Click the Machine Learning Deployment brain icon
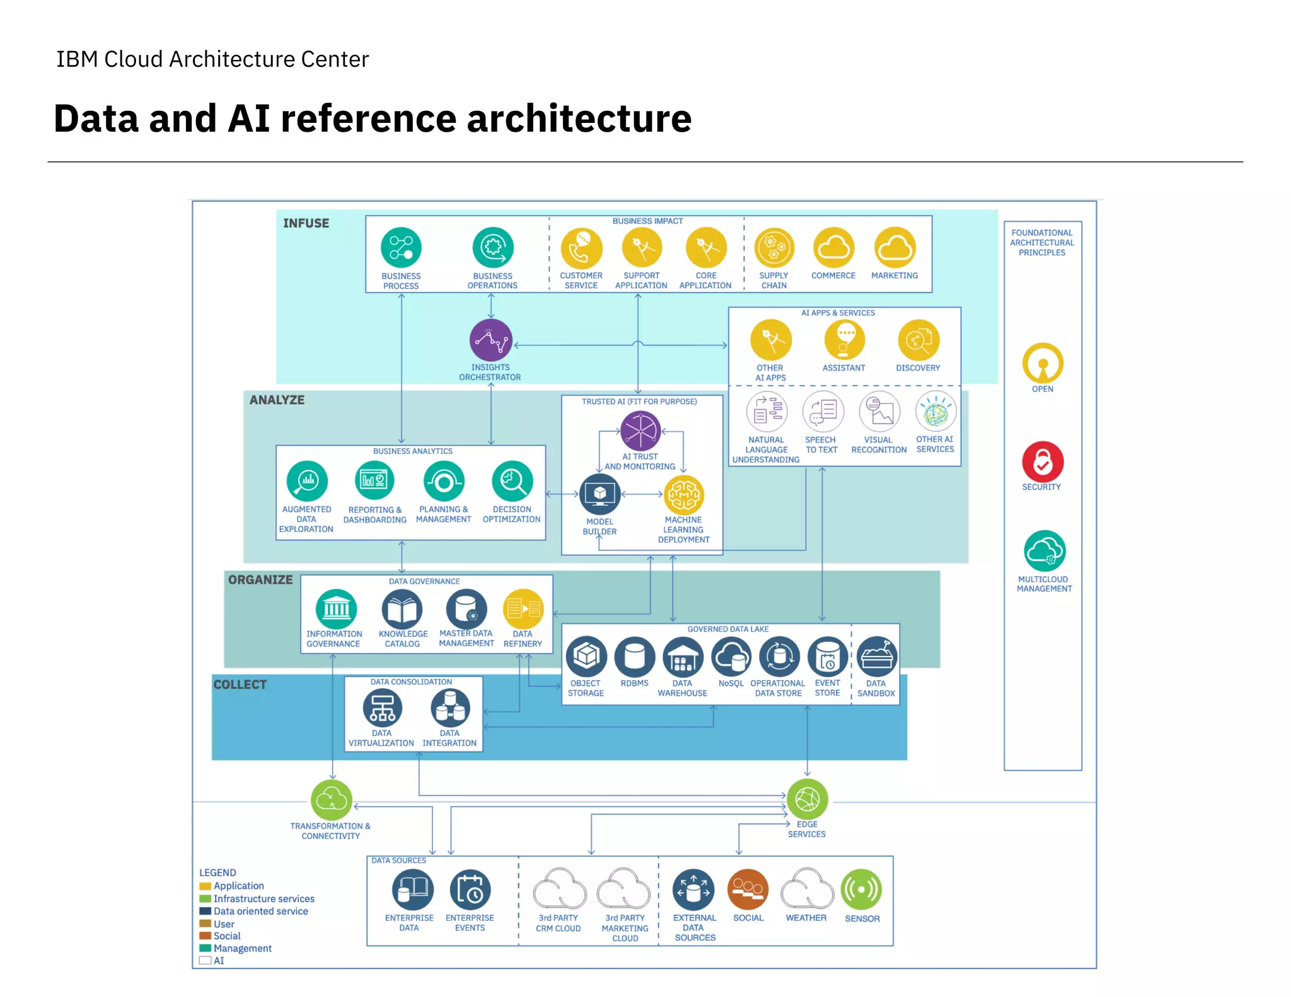Viewport: 1291px width, 997px height. pyautogui.click(x=684, y=495)
